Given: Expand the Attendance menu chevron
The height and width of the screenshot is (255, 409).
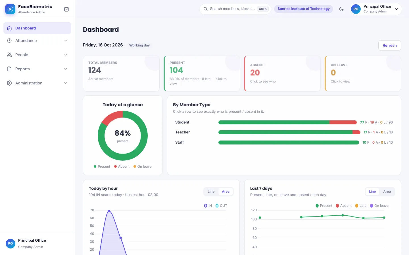Looking at the screenshot, I should tap(66, 41).
